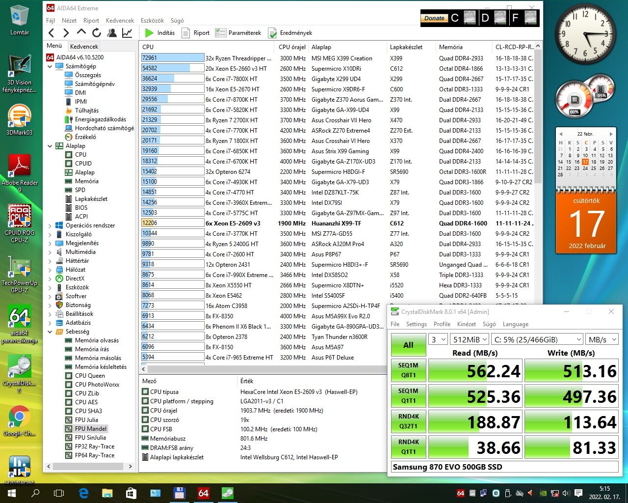Expand the Kiszolgáló tree node
This screenshot has width=628, height=503.
click(x=50, y=234)
